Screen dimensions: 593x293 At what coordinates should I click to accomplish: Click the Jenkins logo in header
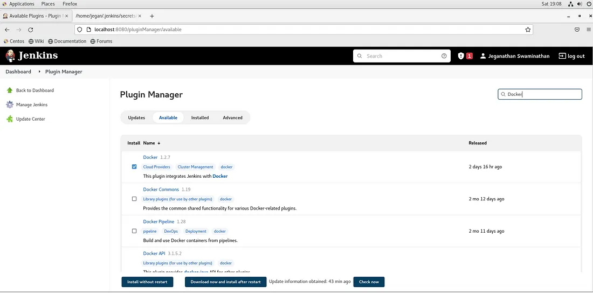32,56
